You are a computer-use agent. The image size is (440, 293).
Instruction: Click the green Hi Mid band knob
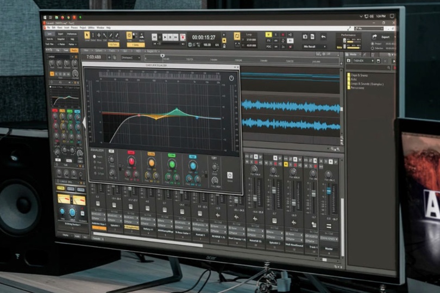click(x=172, y=164)
